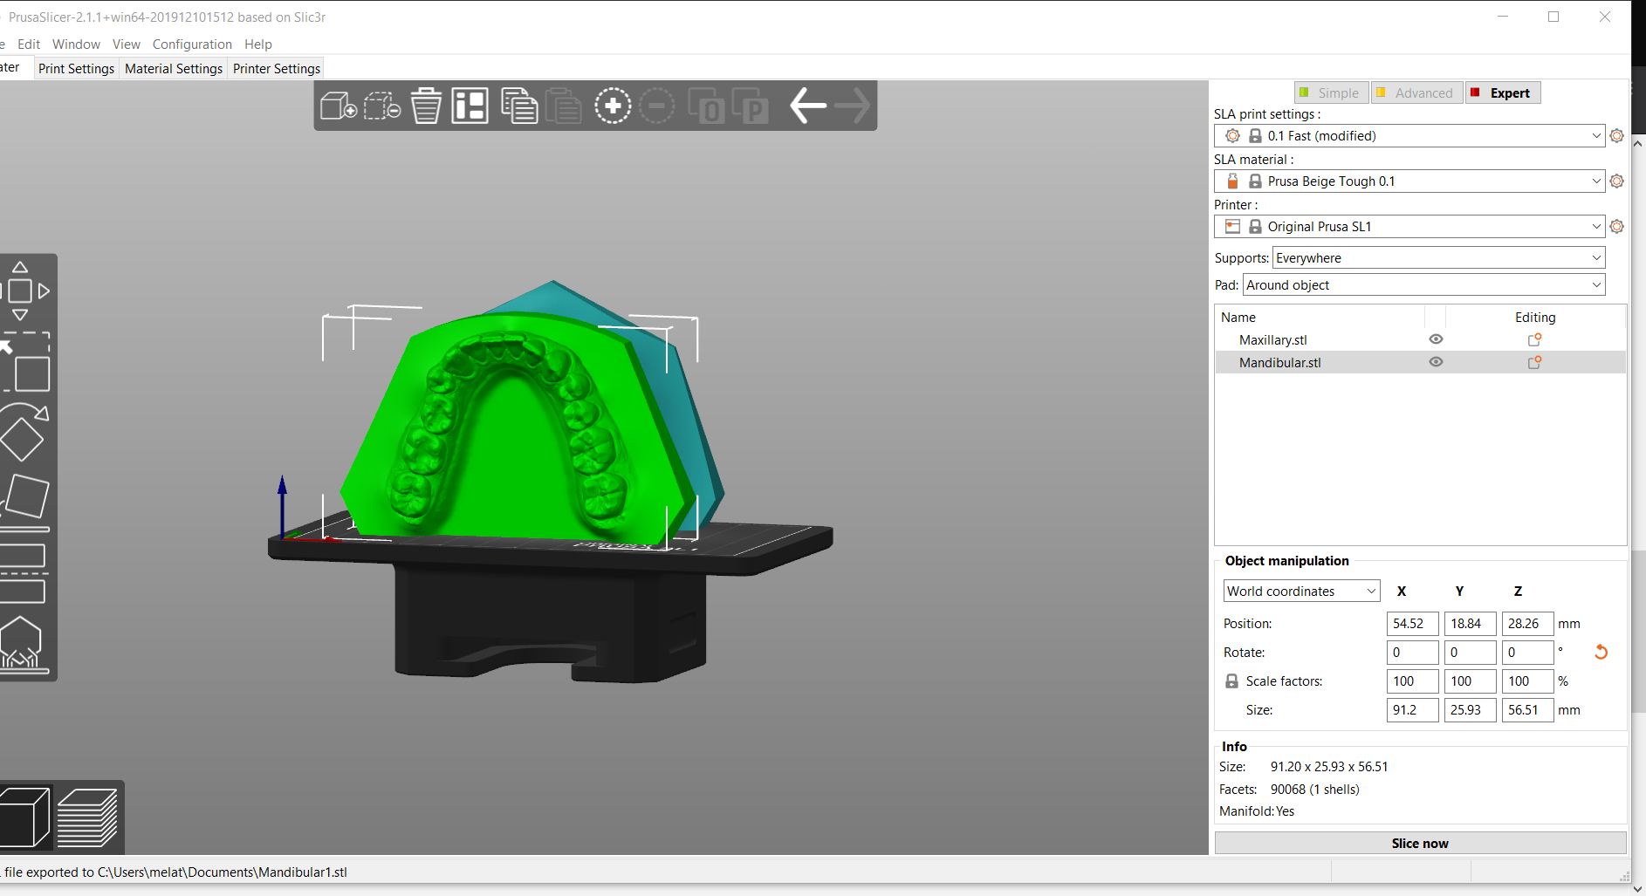Open the Supports dropdown
Screen dimensions: 1646x896
click(1438, 258)
